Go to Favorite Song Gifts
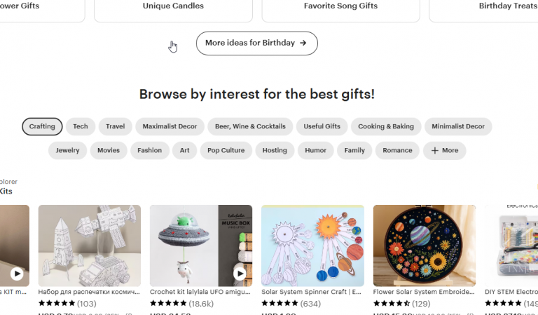 tap(340, 6)
